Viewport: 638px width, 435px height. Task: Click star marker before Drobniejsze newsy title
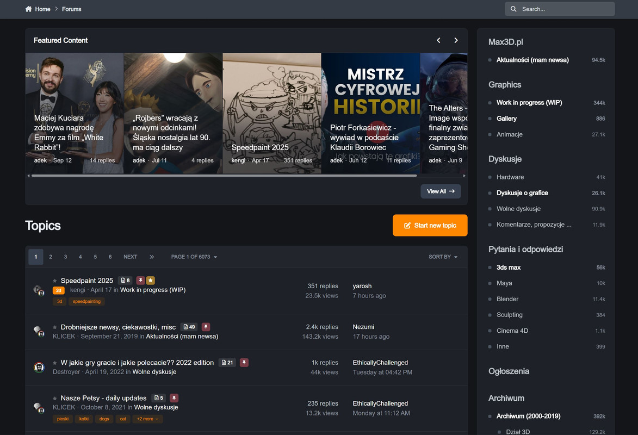[55, 327]
